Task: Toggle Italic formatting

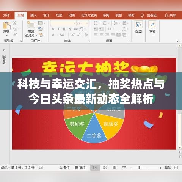Action: click(x=58, y=29)
